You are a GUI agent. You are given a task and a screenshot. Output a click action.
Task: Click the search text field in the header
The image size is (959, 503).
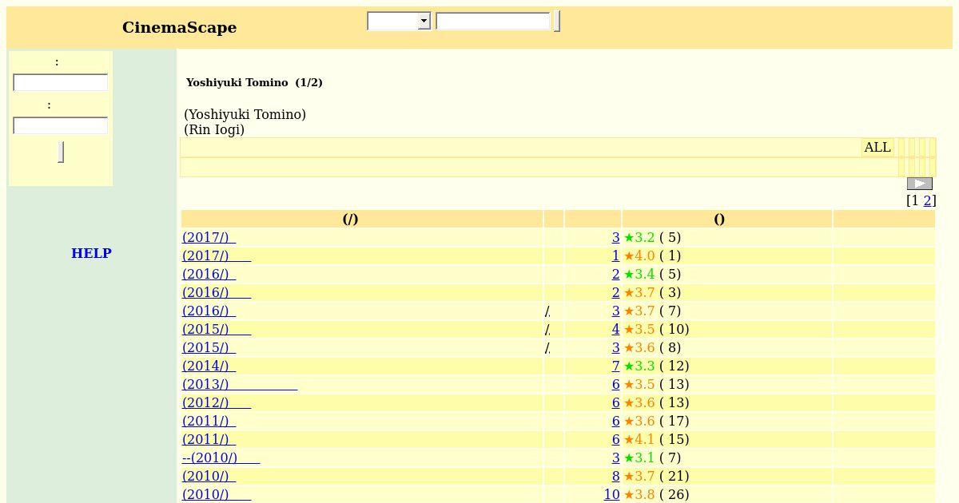pos(493,22)
